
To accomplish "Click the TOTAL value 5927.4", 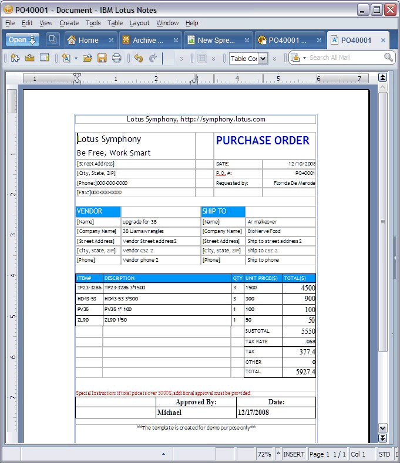I will point(305,372).
